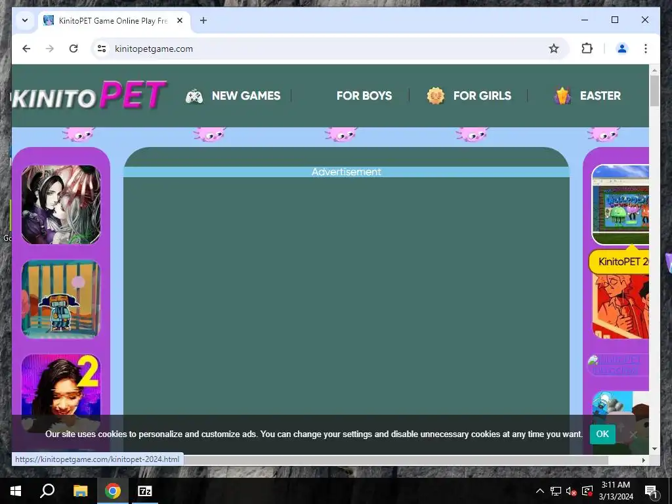Screen dimensions: 672x504
Task: View site information icon in address bar
Action: click(102, 49)
